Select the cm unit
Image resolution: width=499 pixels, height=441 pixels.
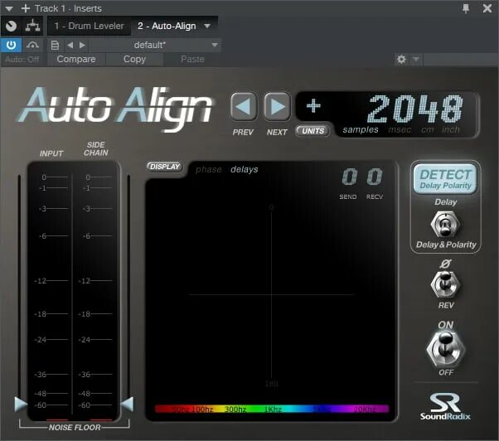point(427,130)
